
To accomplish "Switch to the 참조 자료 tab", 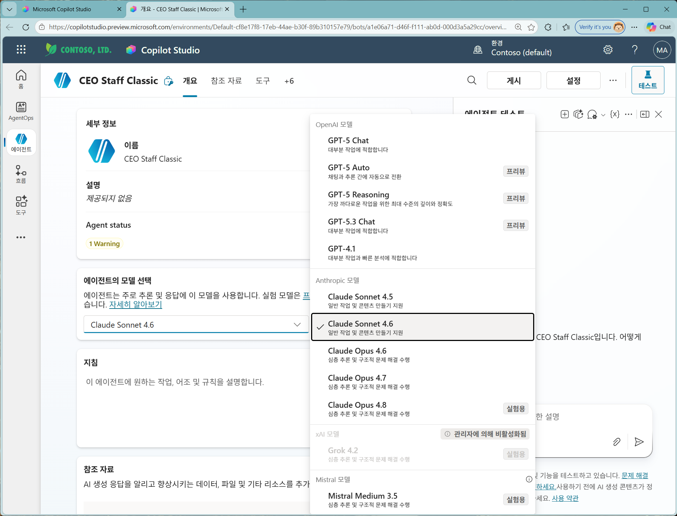I will pos(226,81).
